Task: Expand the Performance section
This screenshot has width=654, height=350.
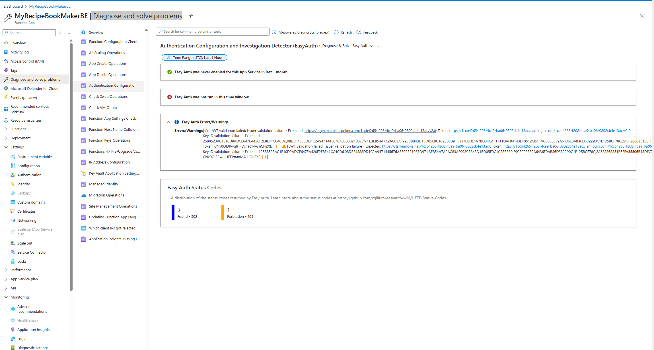Action: [6, 270]
